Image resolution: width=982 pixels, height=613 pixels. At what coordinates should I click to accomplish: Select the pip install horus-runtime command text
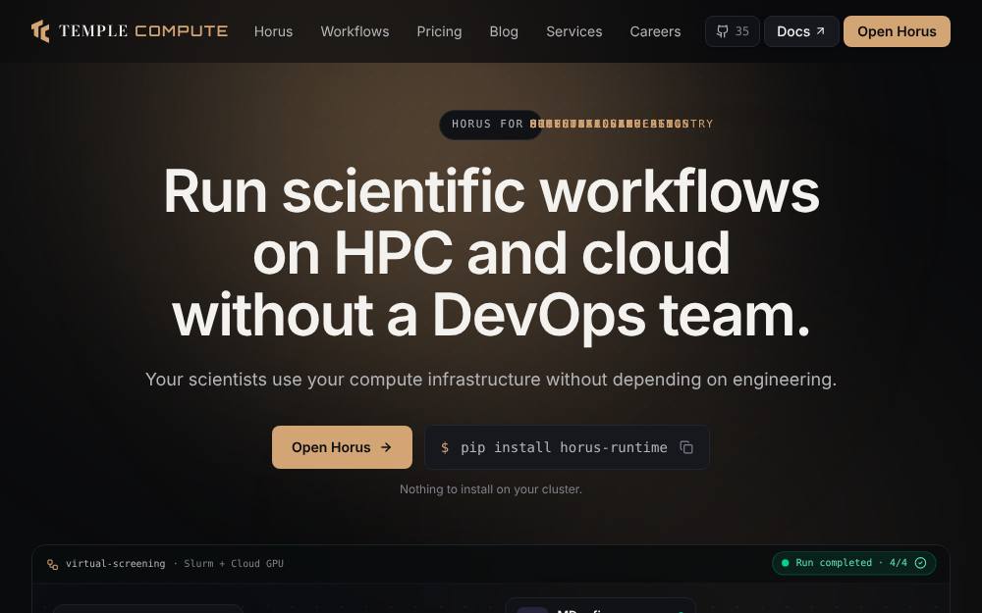point(564,447)
